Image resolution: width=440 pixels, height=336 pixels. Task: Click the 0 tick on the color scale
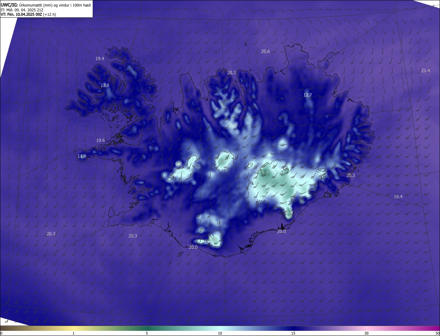1,333
